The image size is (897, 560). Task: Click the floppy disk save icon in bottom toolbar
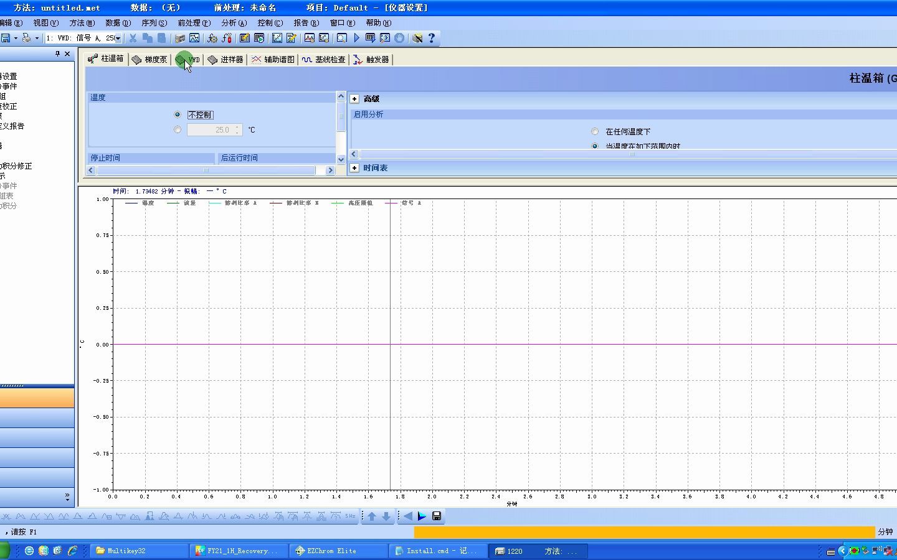click(437, 516)
